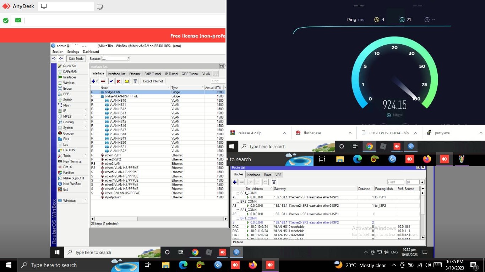Add new route with blue plus in Route List
The image size is (485, 272).
[235, 182]
